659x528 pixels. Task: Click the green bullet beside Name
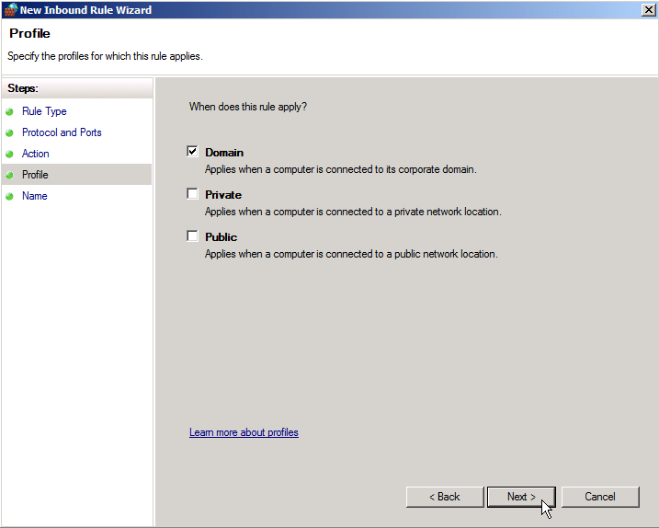tap(9, 196)
